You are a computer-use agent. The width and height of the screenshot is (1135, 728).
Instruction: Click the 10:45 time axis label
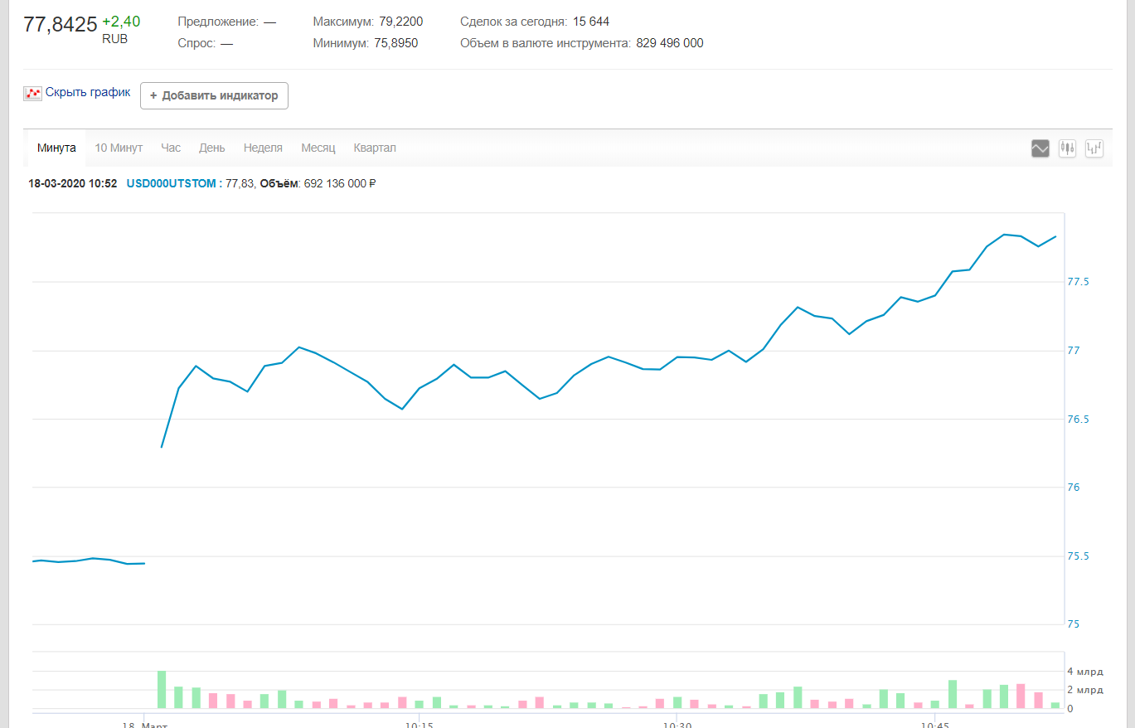934,724
